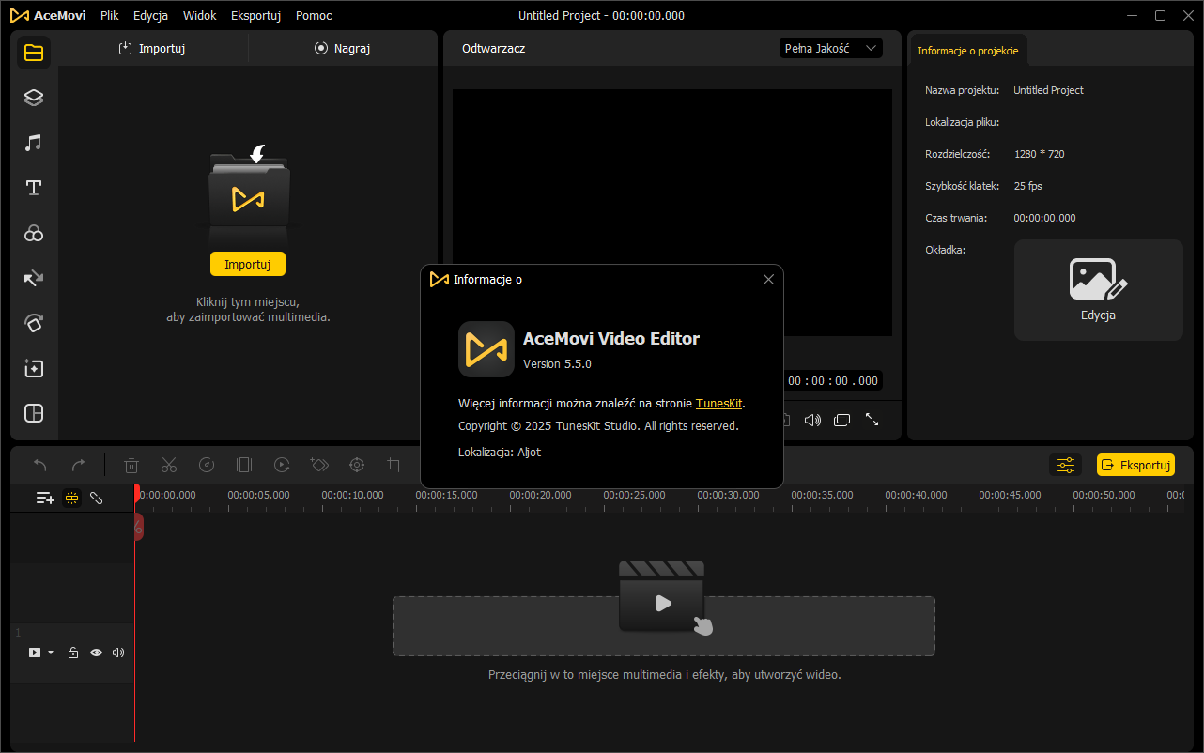Open the Media folder panel in sidebar
This screenshot has height=753, width=1204.
coord(34,53)
